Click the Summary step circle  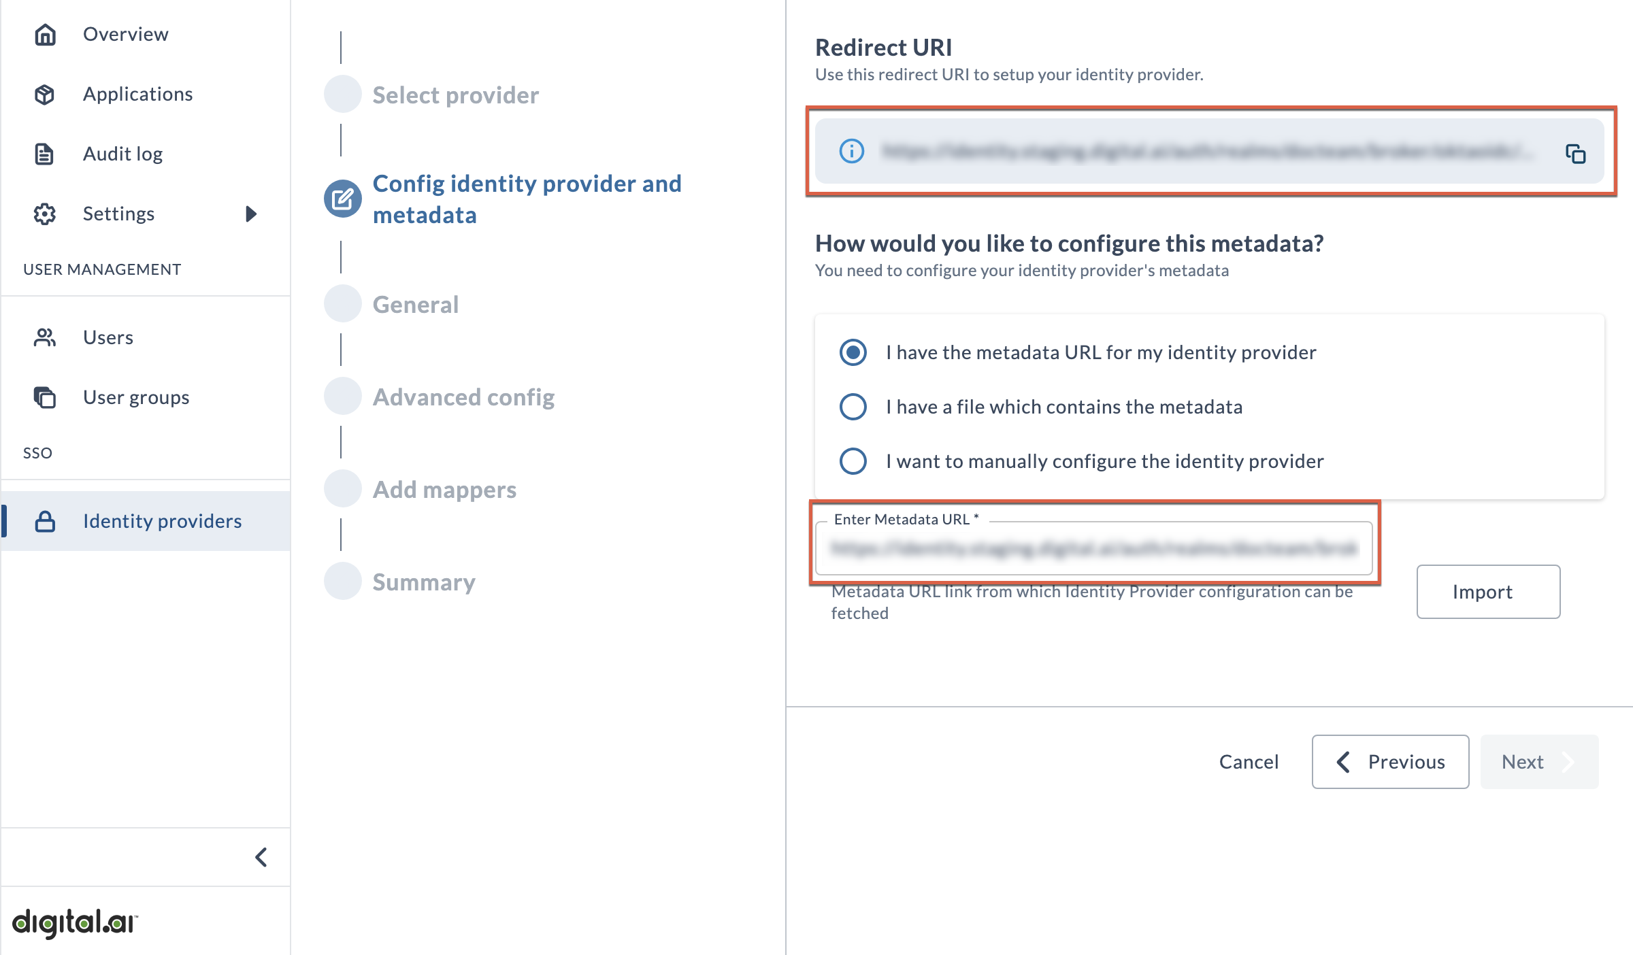tap(343, 581)
